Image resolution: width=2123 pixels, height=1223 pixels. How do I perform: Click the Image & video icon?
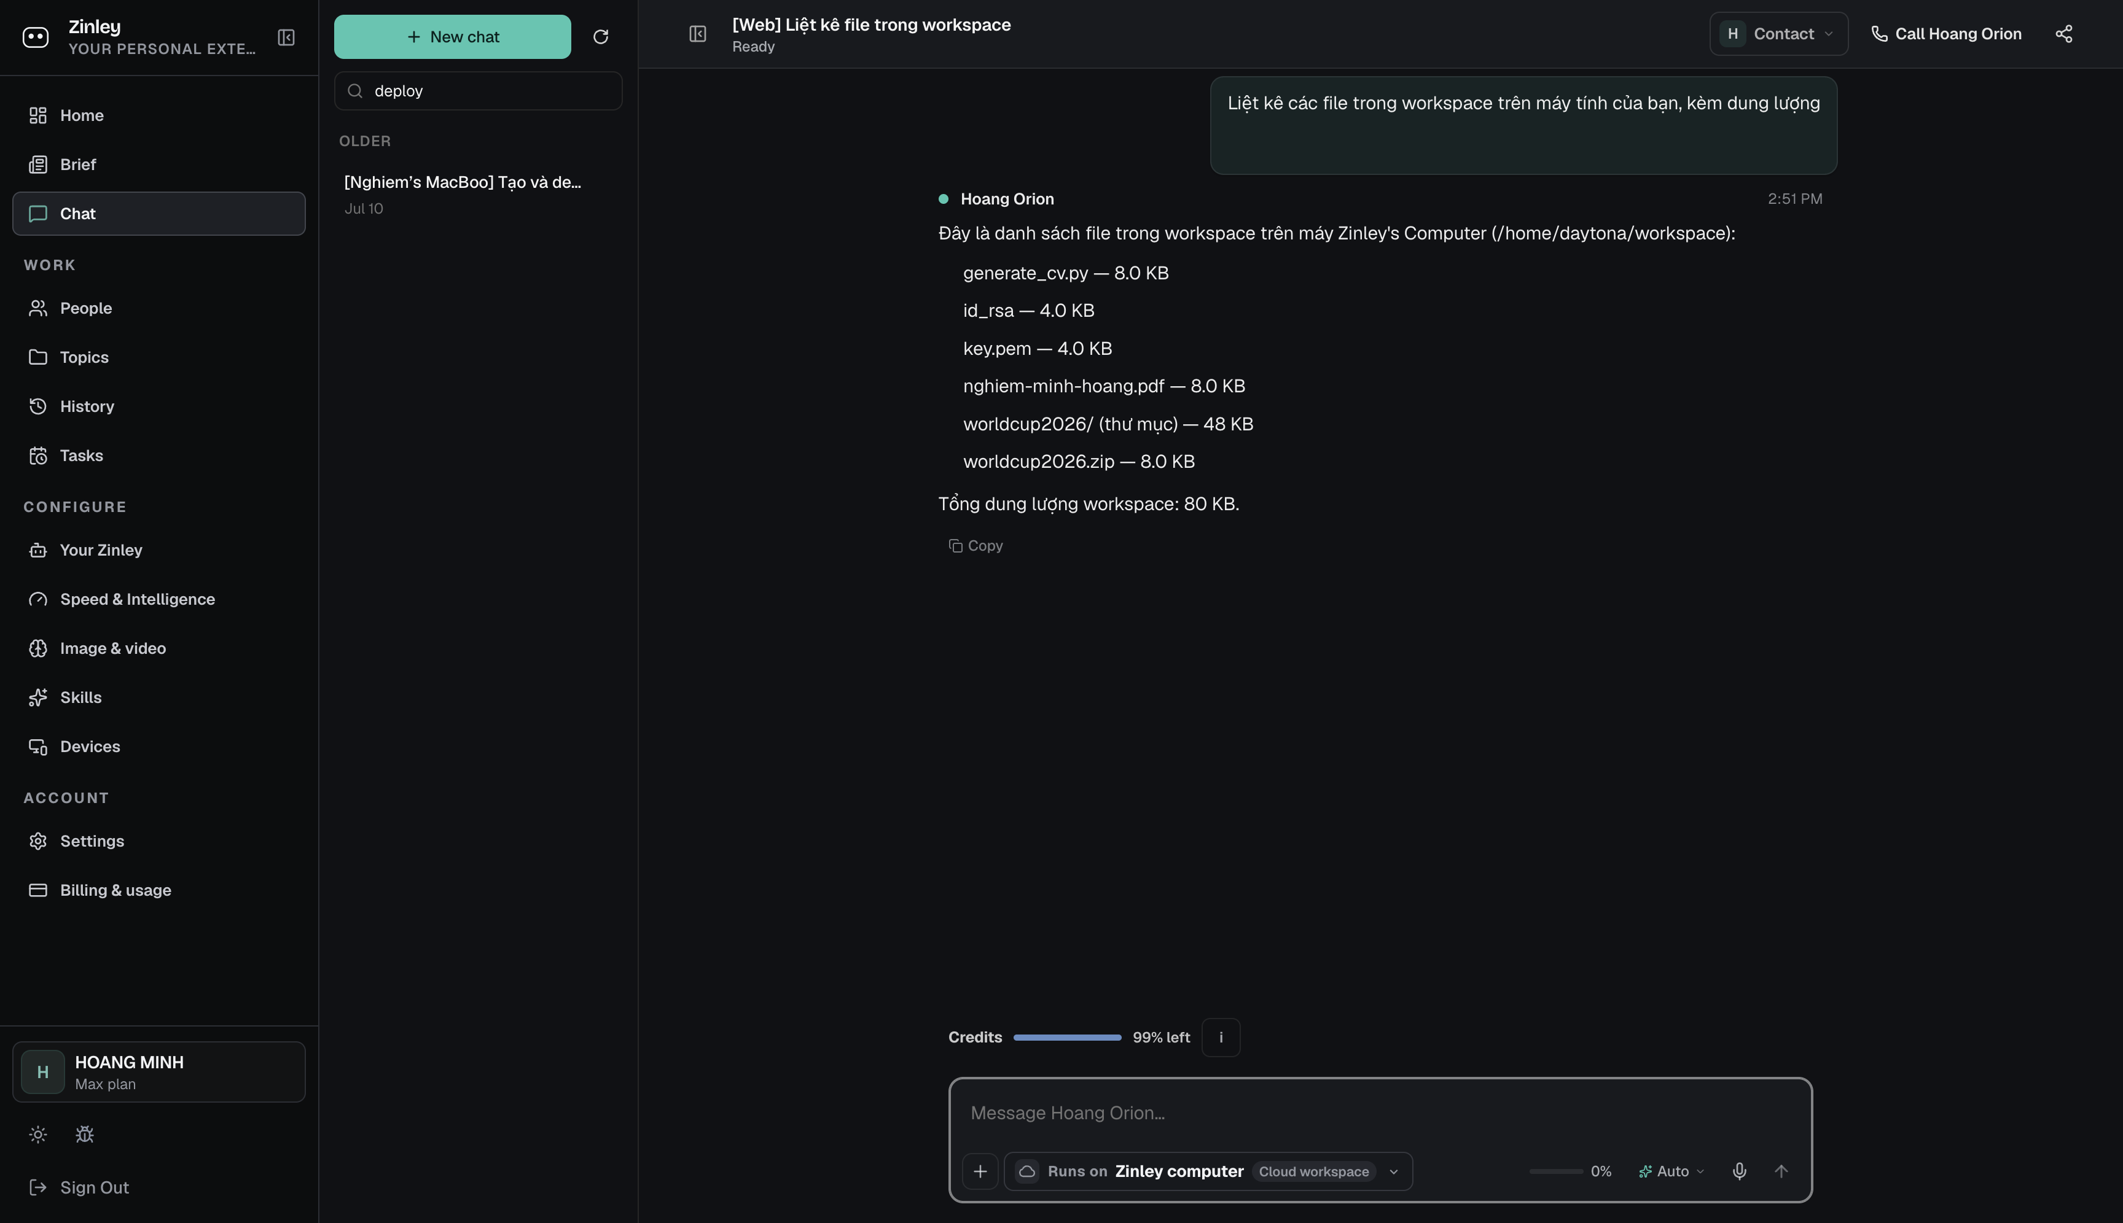(x=38, y=648)
